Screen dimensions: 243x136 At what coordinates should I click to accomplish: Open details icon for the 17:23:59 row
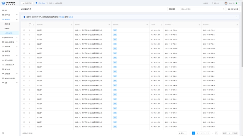point(24,39)
